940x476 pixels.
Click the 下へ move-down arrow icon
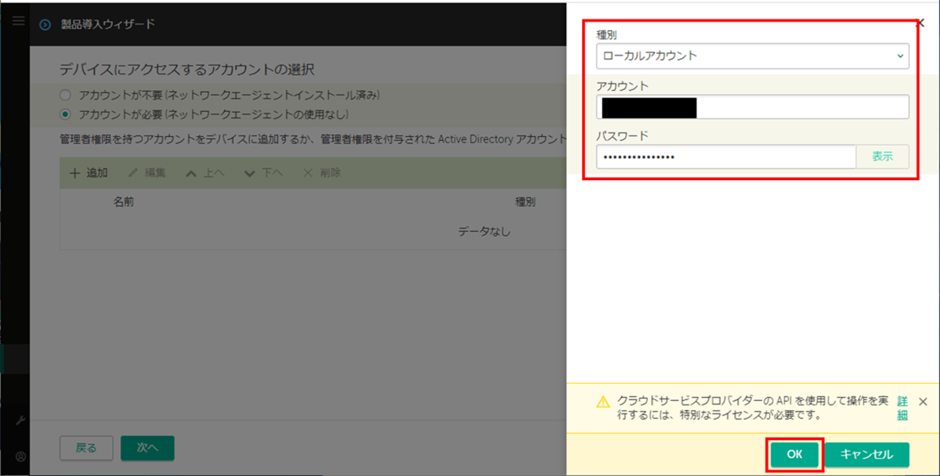point(249,172)
